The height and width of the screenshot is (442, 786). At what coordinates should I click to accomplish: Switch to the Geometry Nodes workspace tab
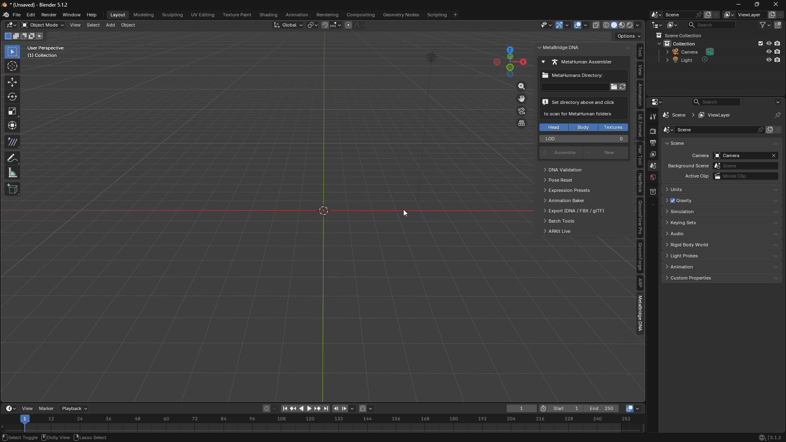[401, 15]
